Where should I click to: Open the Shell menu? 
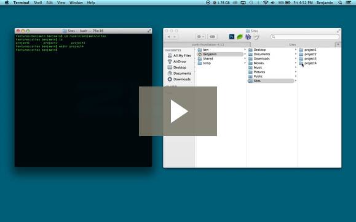point(38,2)
